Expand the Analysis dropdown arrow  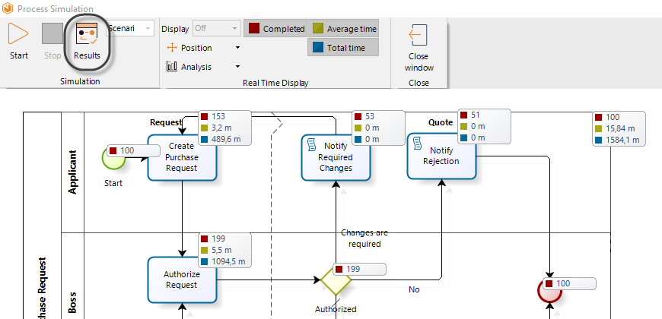(x=237, y=67)
